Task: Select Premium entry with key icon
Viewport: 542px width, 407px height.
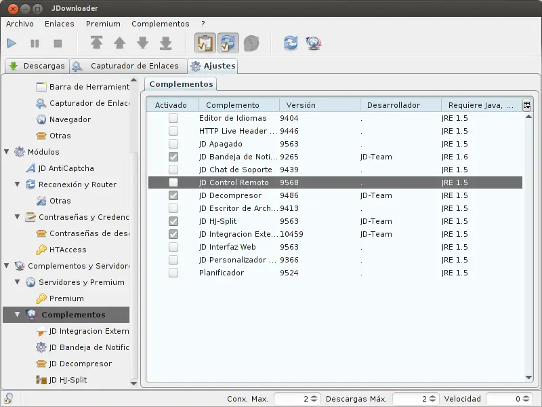Action: point(60,298)
